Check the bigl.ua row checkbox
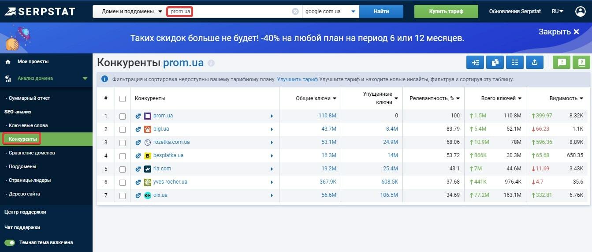The height and width of the screenshot is (252, 592). (x=123, y=130)
